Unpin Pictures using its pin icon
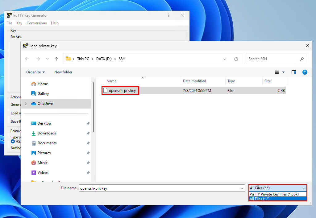316x218 pixels. tap(88, 153)
